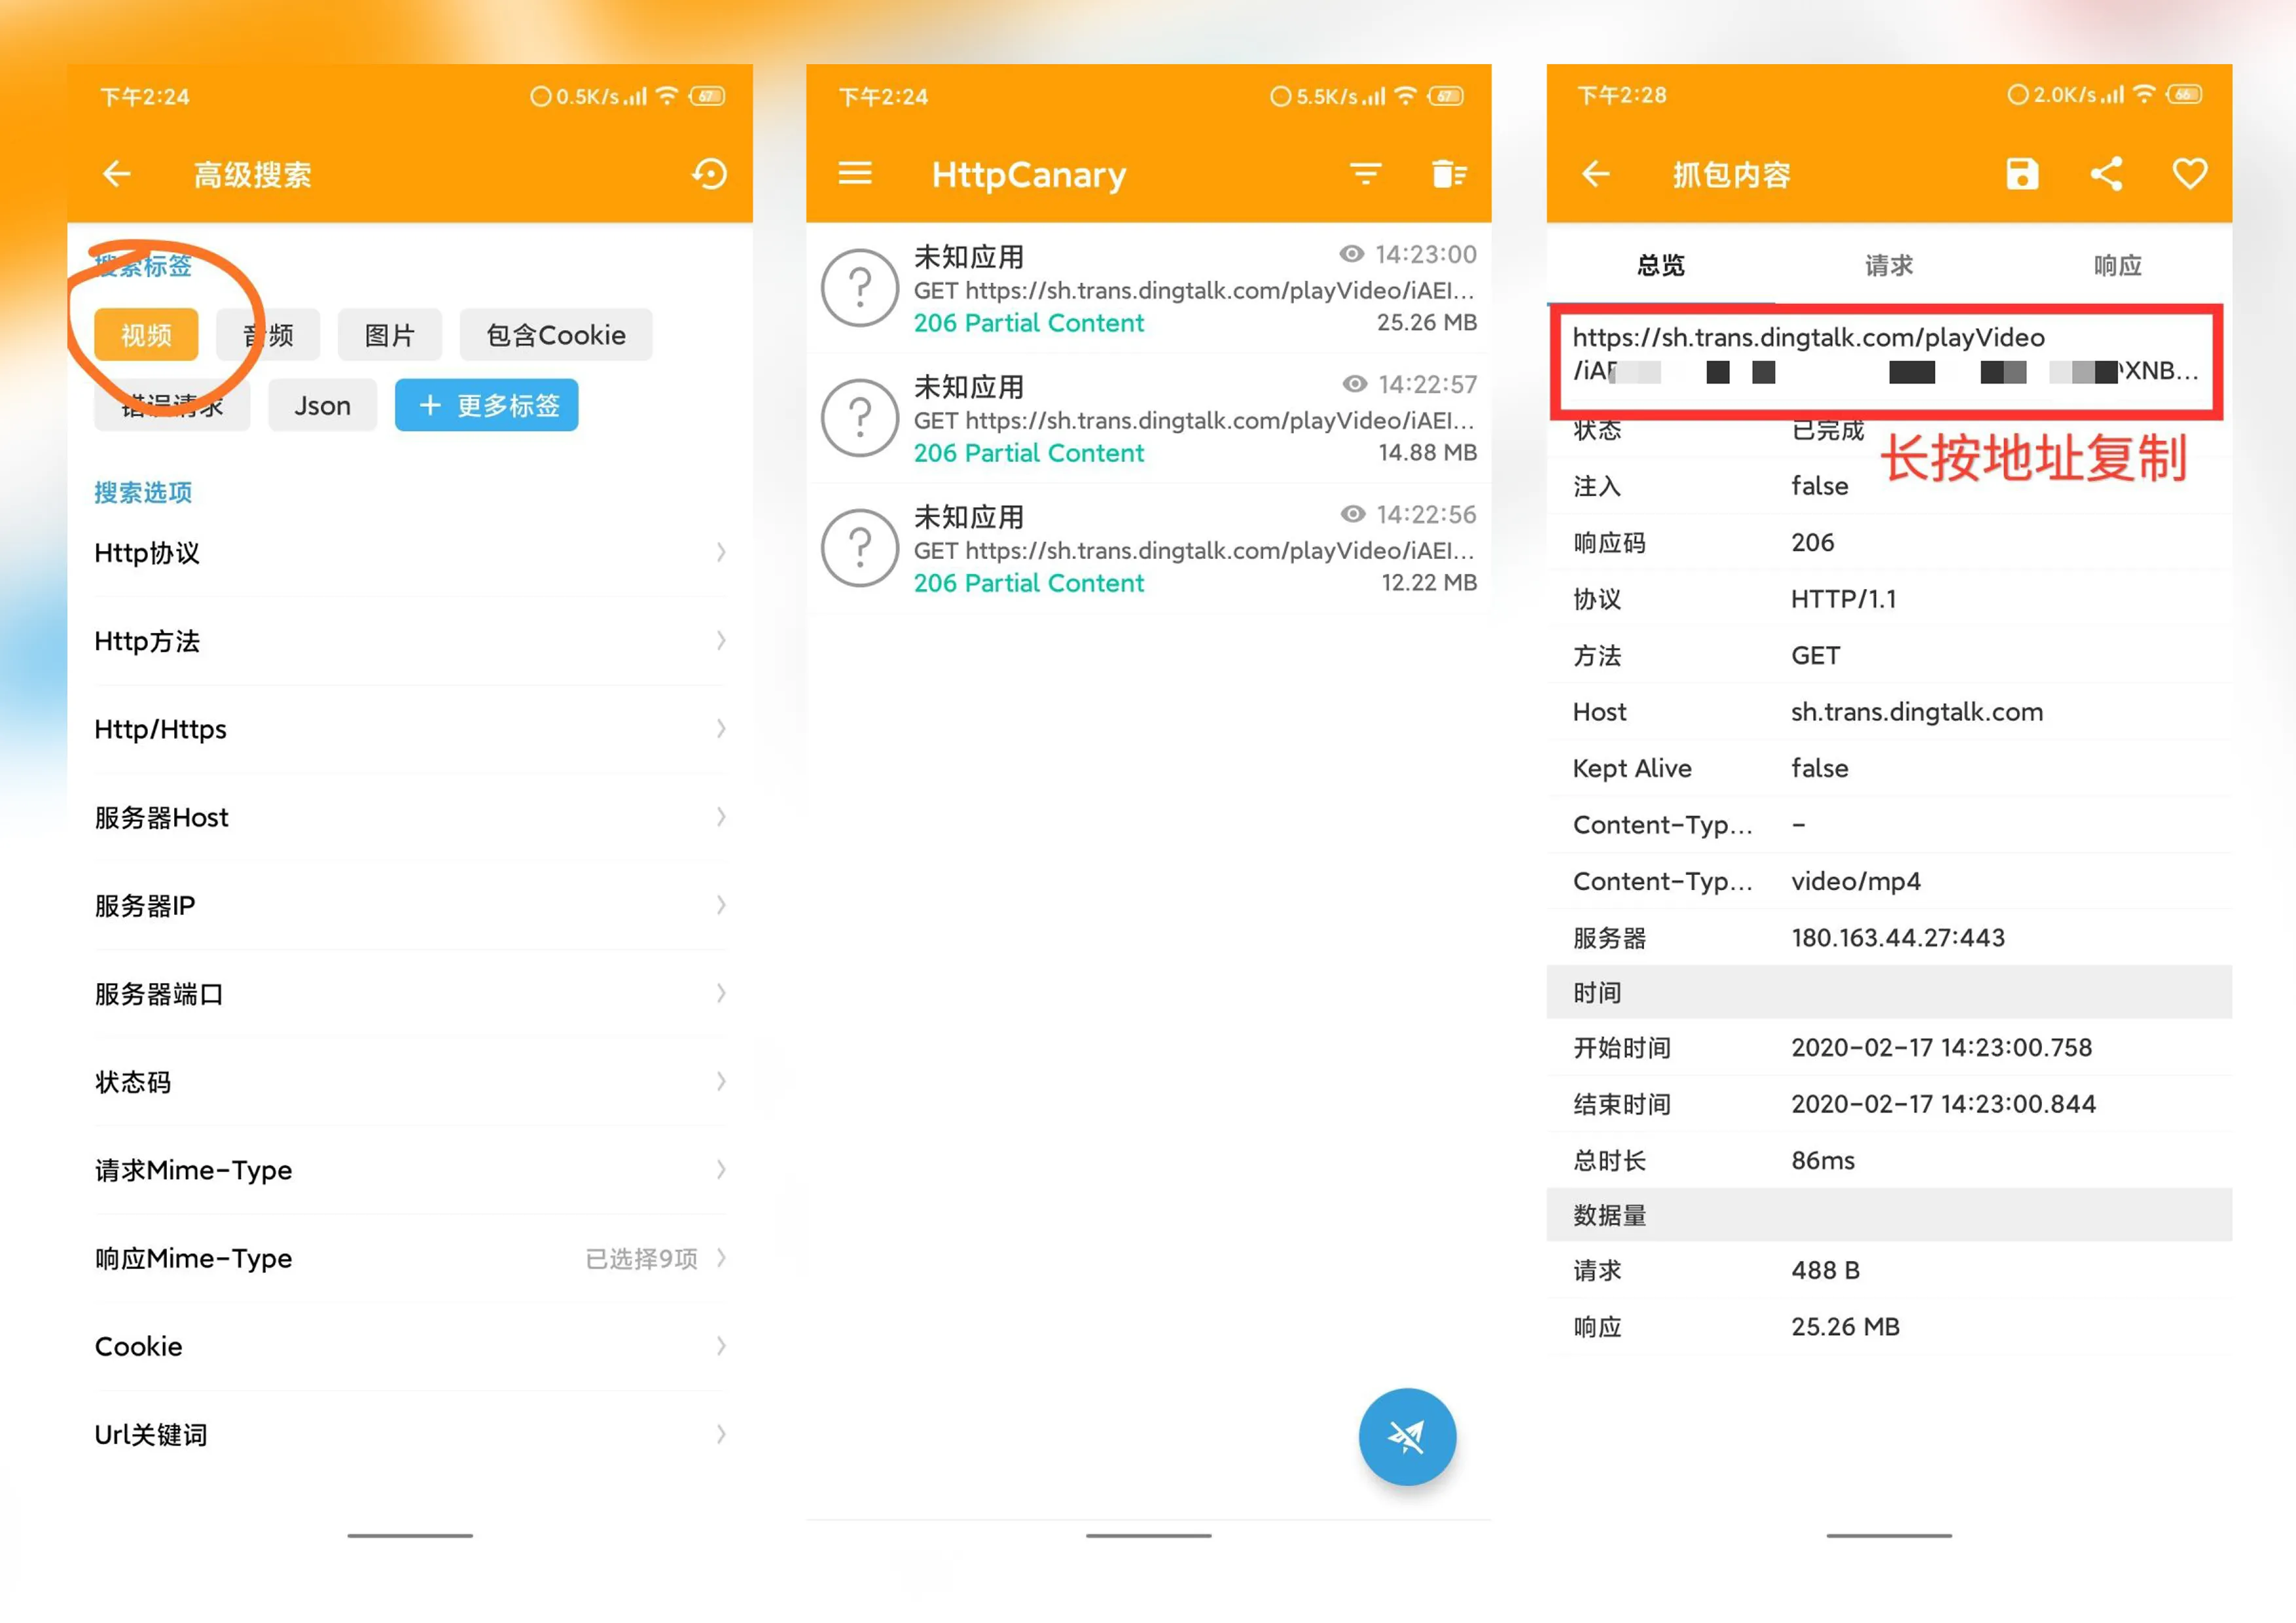The image size is (2296, 1623).
Task: Clear captures with the trash icon
Action: (1447, 174)
